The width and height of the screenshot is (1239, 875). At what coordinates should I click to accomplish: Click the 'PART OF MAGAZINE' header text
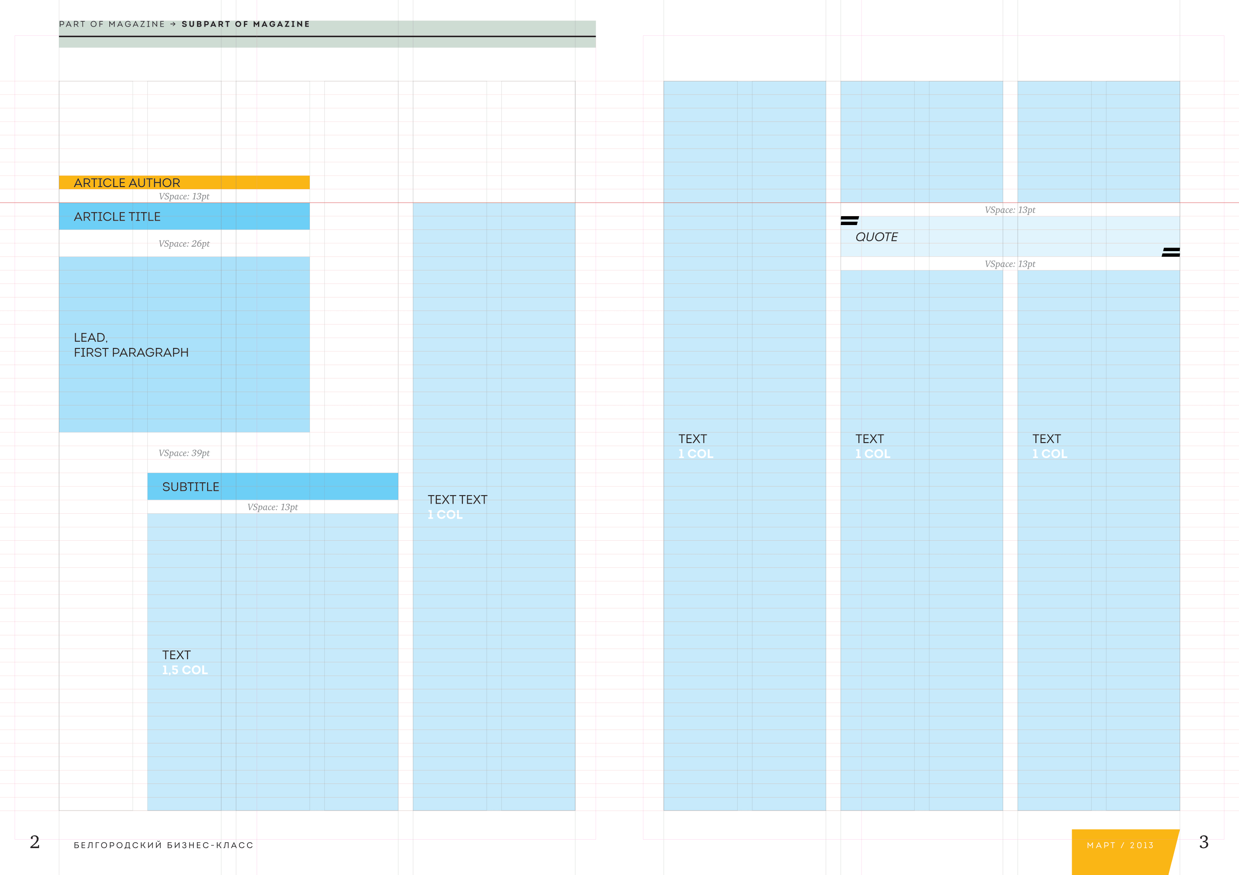[112, 24]
